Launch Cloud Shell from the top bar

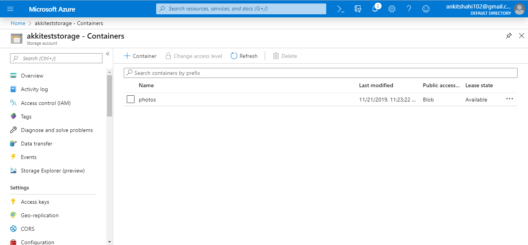[x=341, y=9]
